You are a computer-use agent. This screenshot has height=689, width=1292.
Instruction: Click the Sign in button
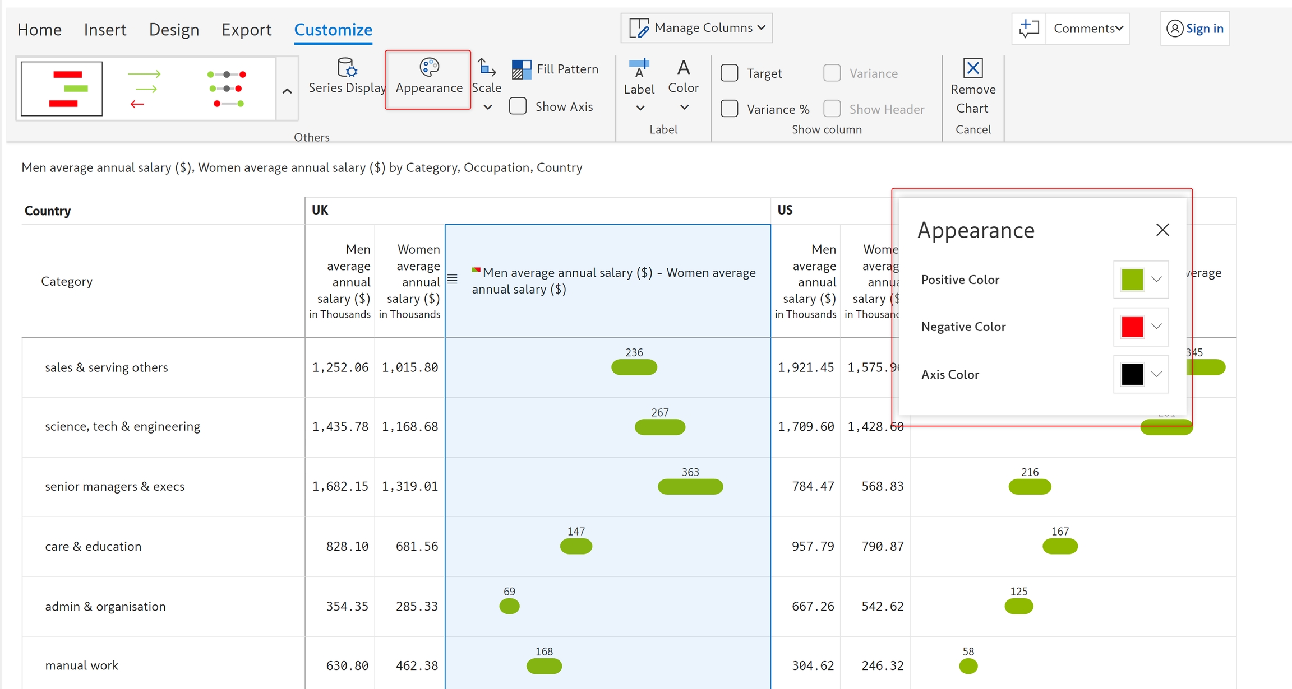[x=1195, y=29]
